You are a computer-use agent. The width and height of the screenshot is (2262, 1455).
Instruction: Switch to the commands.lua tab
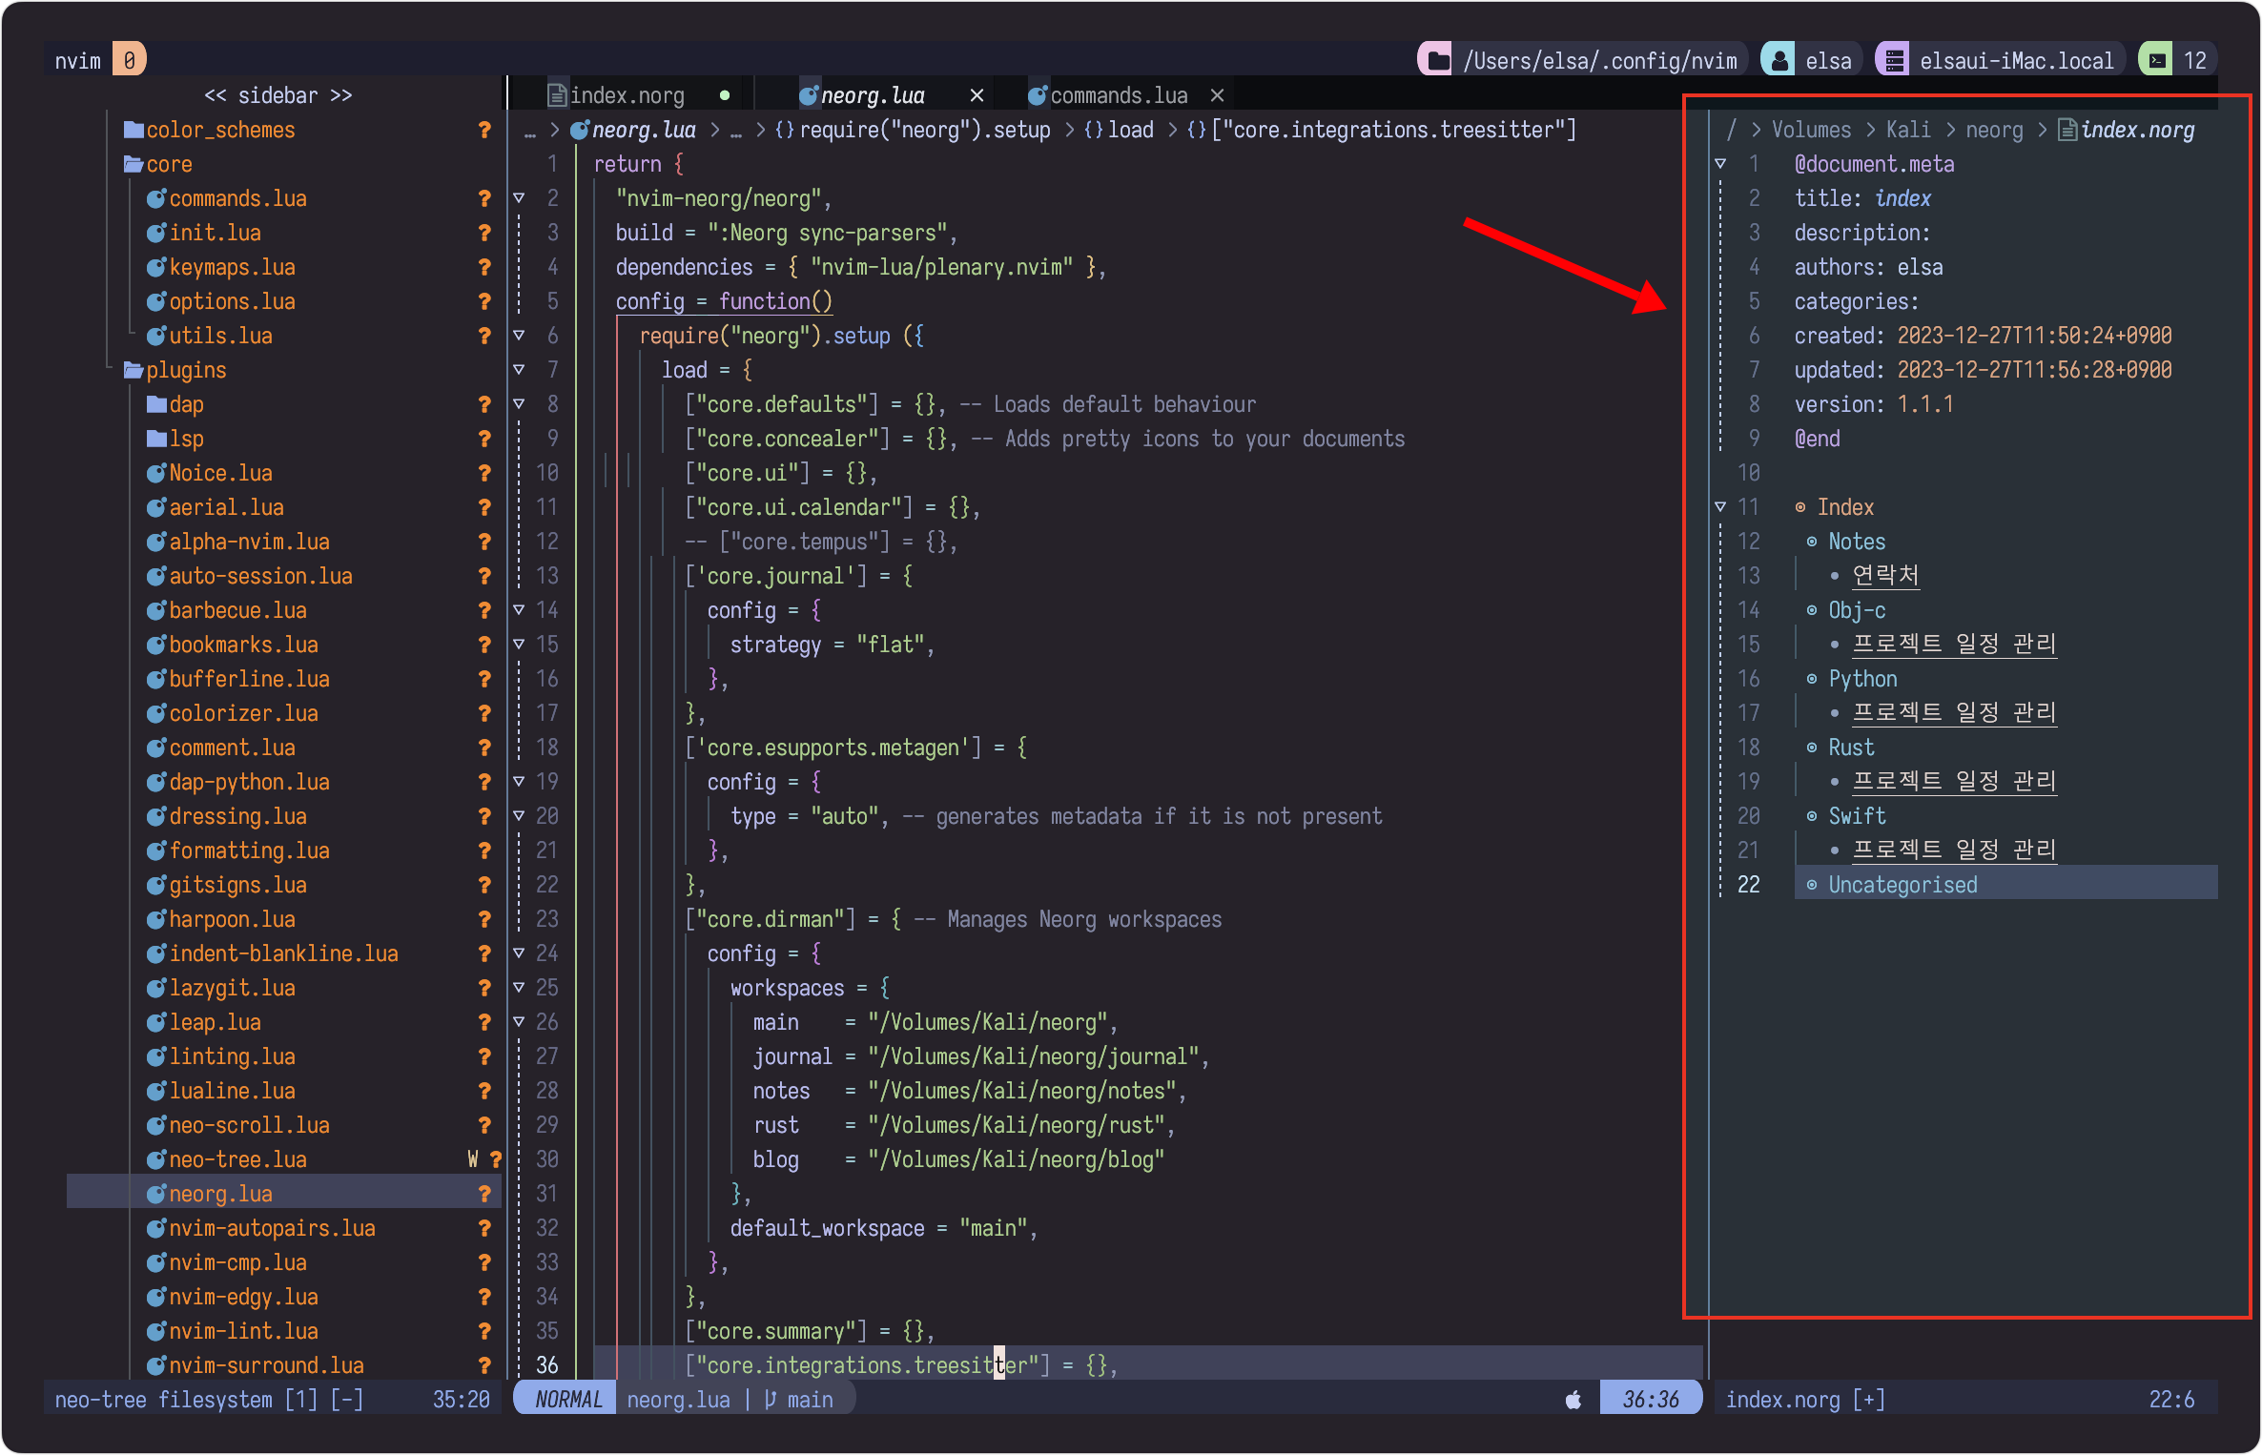click(1118, 95)
